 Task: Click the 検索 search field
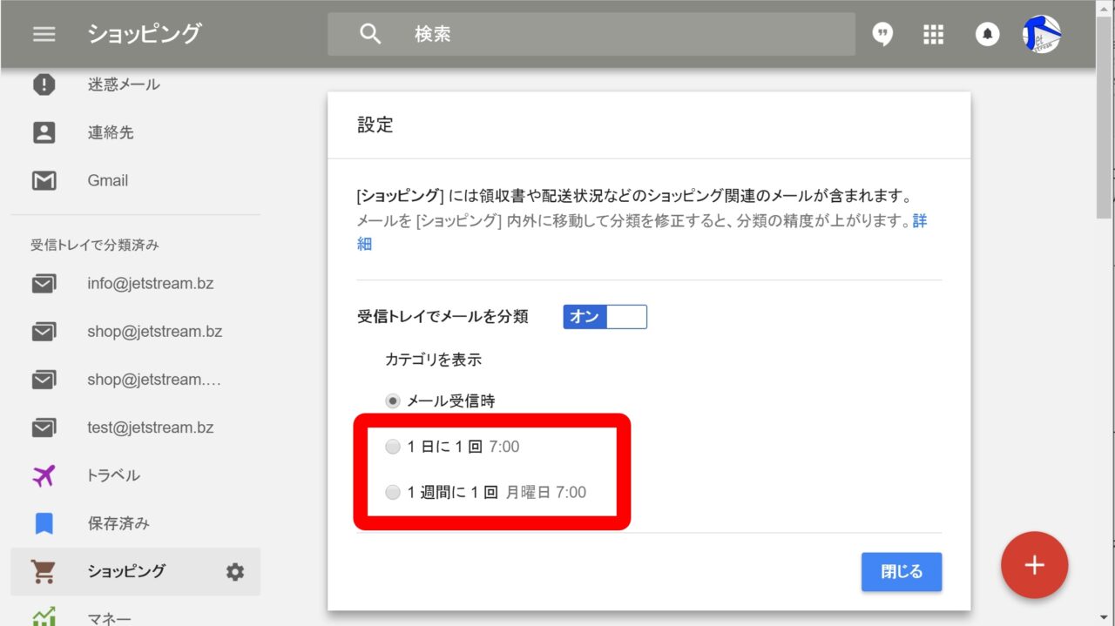point(610,34)
